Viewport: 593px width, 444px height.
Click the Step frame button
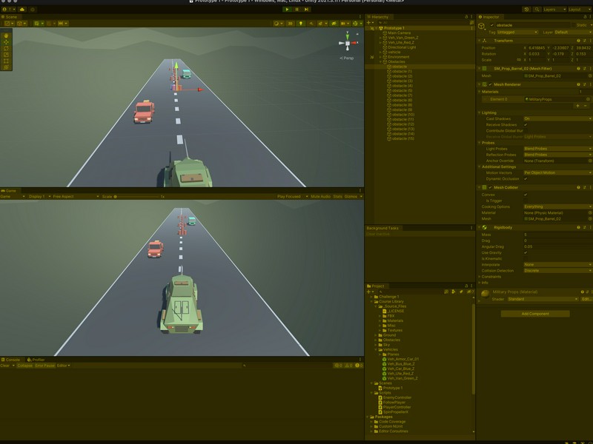(x=307, y=9)
